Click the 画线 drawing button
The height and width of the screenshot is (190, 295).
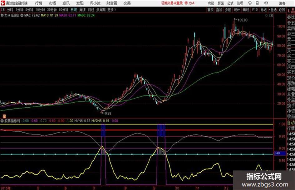pos(246,10)
